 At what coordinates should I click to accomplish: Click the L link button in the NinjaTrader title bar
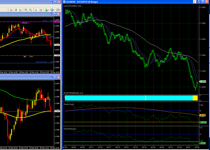pos(195,2)
